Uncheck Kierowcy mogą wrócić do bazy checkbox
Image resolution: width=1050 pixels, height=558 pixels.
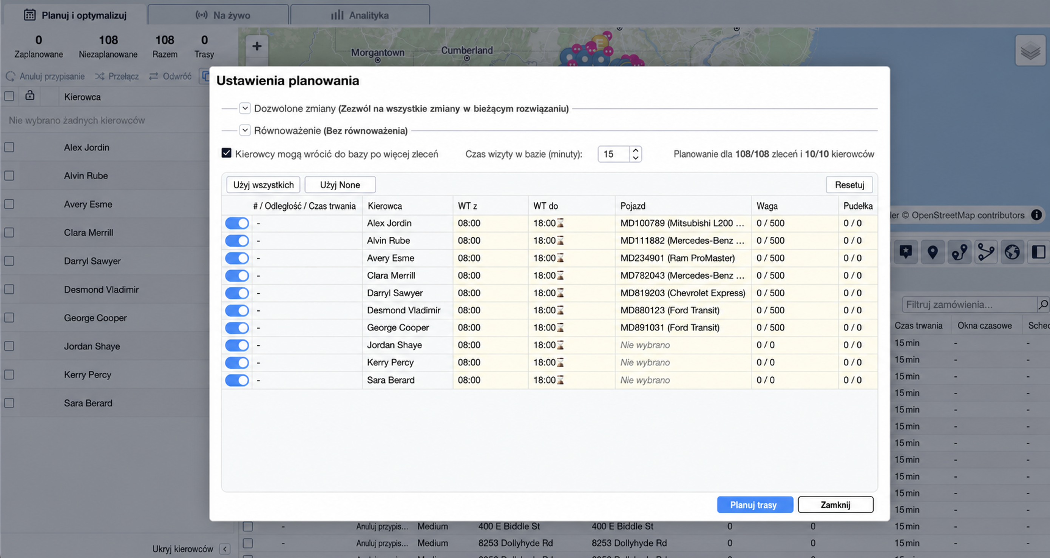coord(226,153)
